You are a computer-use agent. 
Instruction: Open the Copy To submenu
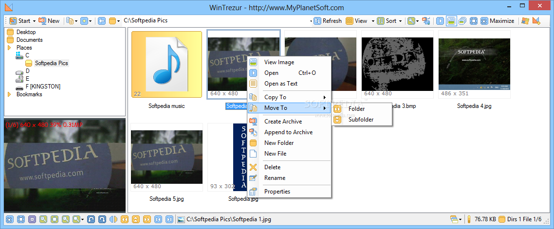[x=289, y=97]
